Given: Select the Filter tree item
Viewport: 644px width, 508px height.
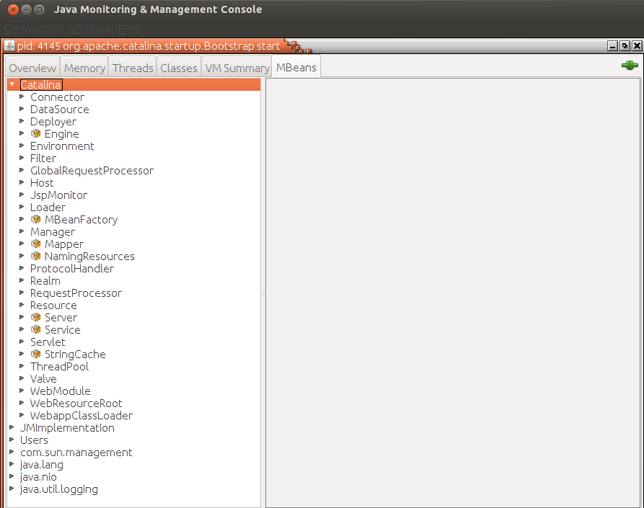Looking at the screenshot, I should [x=43, y=159].
